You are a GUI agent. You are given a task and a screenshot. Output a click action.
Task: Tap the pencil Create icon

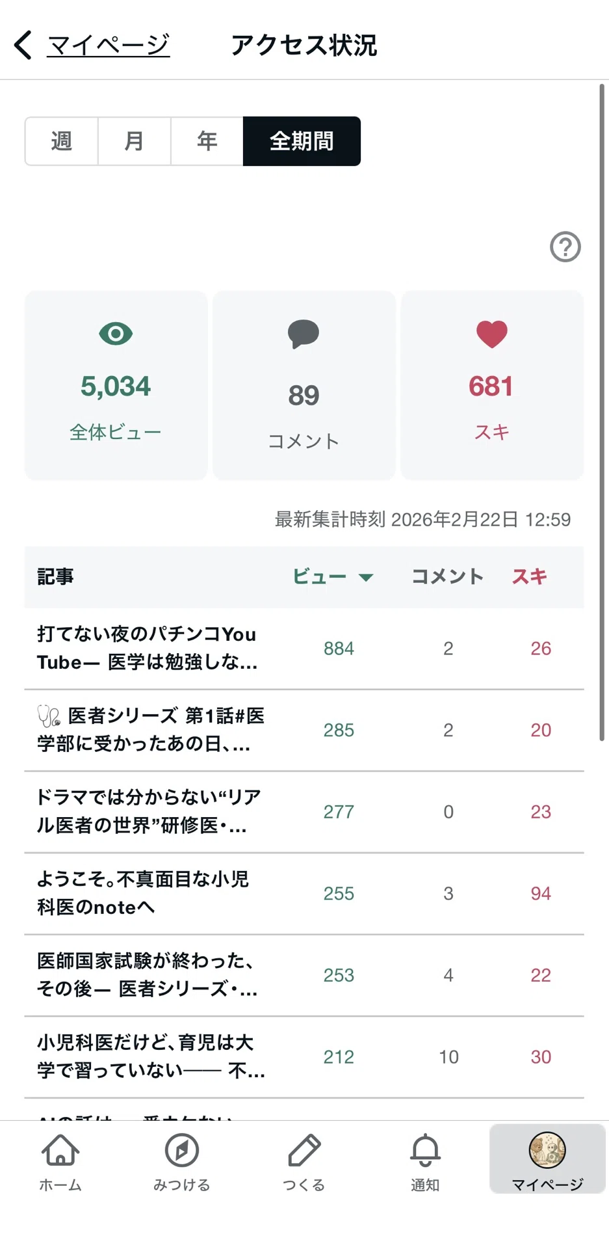click(304, 1150)
